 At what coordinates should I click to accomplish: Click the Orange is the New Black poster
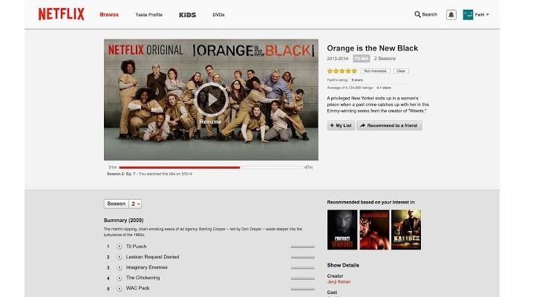coord(211,99)
